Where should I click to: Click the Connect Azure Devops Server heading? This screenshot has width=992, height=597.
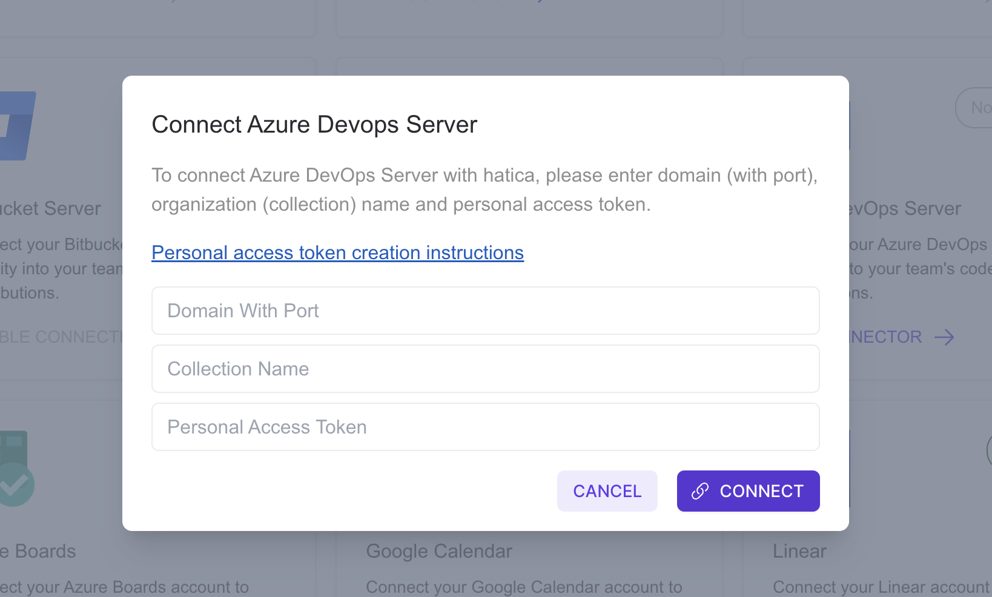click(x=314, y=125)
